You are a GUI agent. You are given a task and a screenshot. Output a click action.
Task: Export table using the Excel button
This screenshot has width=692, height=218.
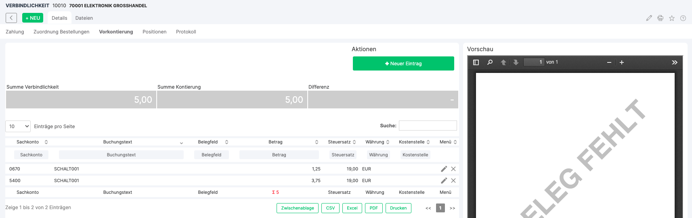click(x=352, y=208)
